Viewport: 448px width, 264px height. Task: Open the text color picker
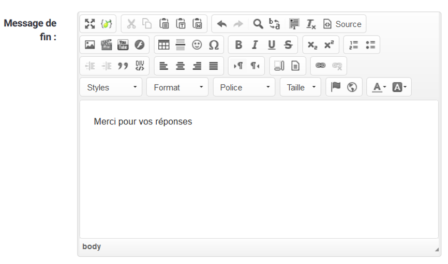click(x=379, y=87)
